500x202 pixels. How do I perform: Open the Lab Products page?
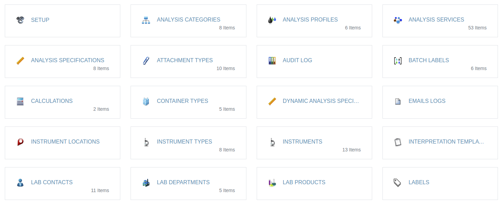point(304,182)
